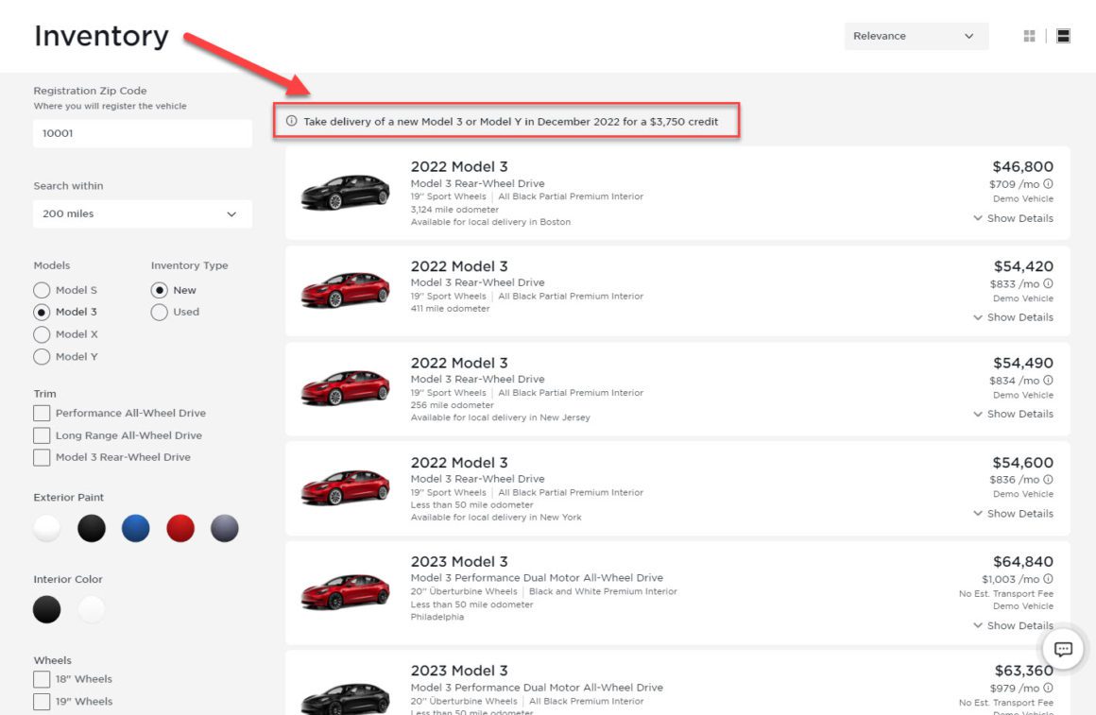This screenshot has height=715, width=1096.
Task: Select Model S radio button
Action: click(x=42, y=290)
